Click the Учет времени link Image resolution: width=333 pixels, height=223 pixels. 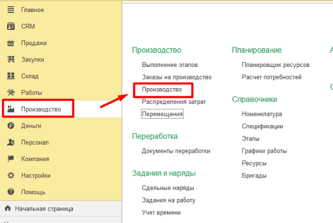[x=161, y=212]
